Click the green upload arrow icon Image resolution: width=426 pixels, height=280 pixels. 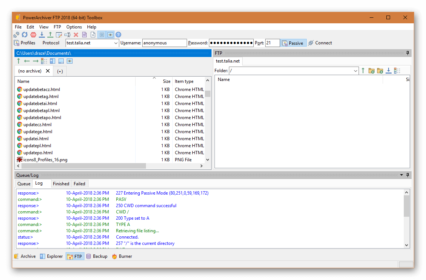(x=50, y=35)
